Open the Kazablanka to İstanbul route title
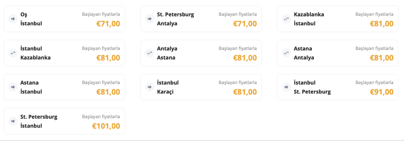Screen dimensions: 404x141 pos(309,19)
